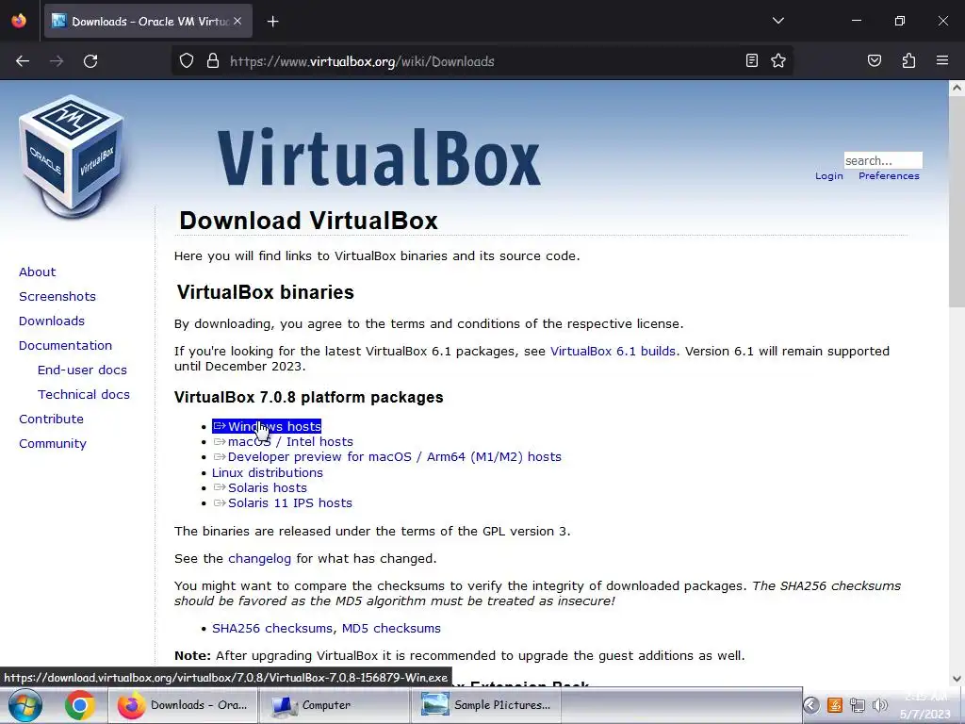965x724 pixels.
Task: Go back using the browser back arrow
Action: pyautogui.click(x=23, y=61)
